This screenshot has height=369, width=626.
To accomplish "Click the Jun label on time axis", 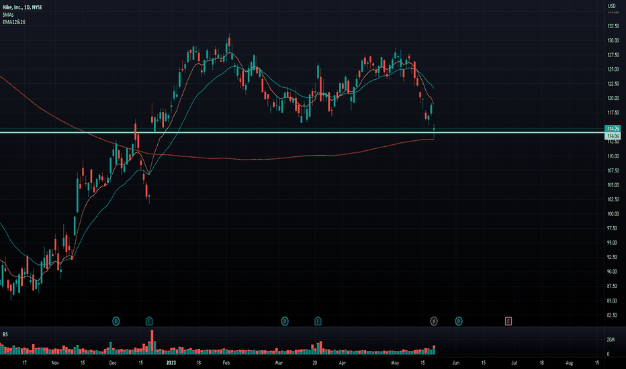I will 455,362.
